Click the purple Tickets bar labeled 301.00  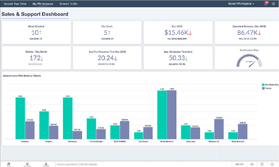[77, 135]
